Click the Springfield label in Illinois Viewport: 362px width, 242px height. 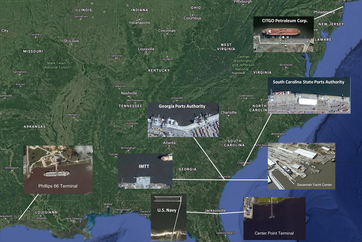(81, 16)
